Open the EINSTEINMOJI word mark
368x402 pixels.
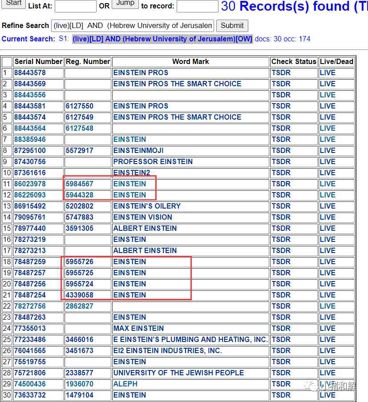click(x=138, y=150)
